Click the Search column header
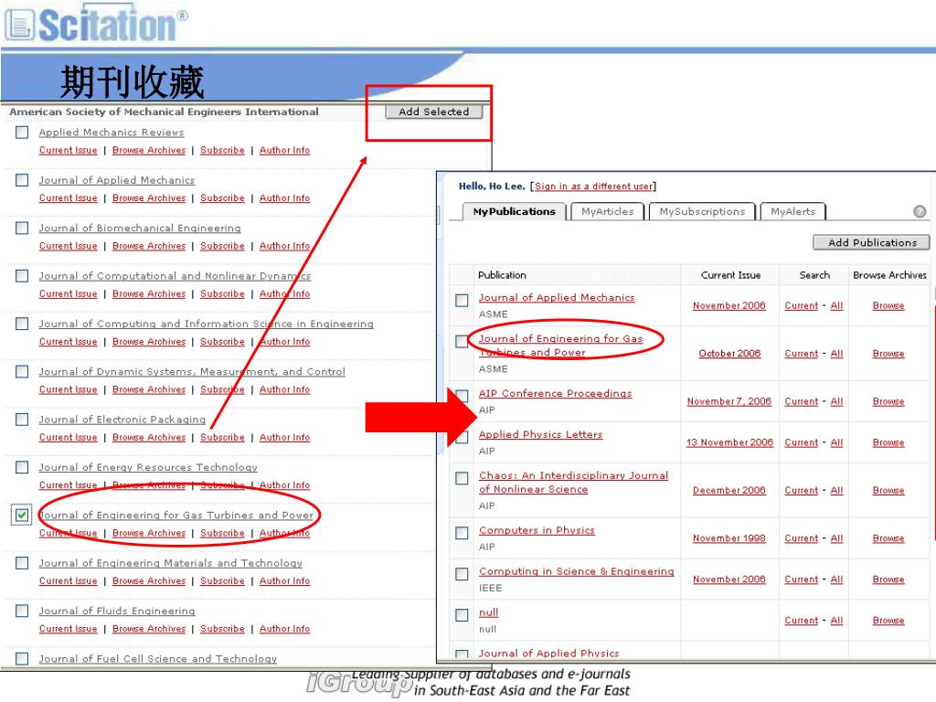The width and height of the screenshot is (936, 702). [x=814, y=275]
